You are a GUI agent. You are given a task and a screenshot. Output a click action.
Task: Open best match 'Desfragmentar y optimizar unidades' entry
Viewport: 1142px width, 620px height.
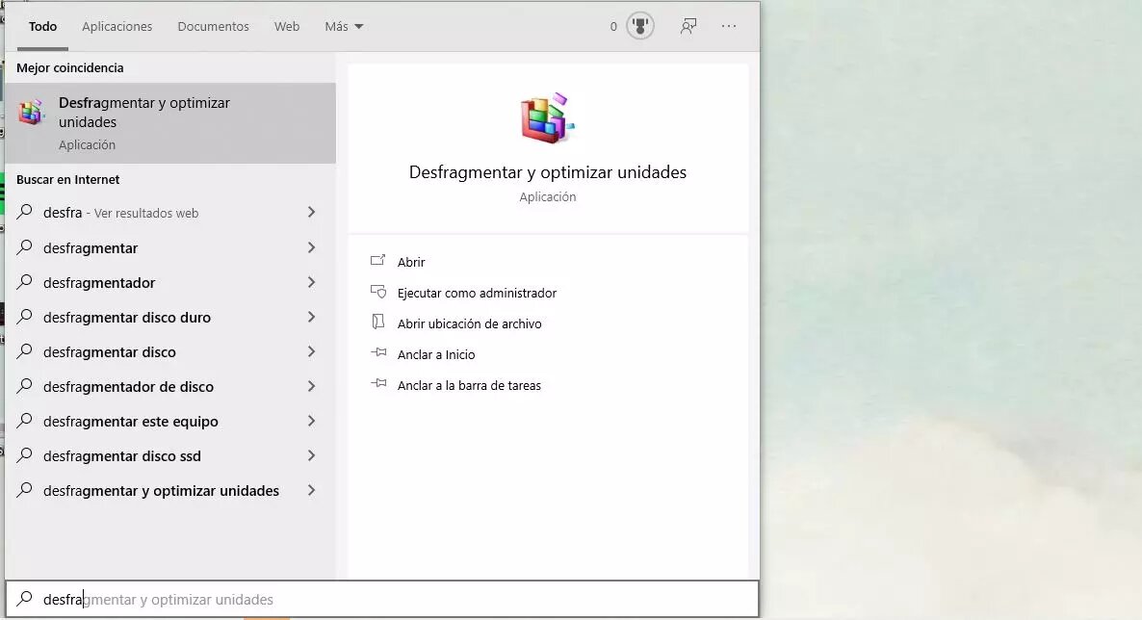pyautogui.click(x=170, y=122)
